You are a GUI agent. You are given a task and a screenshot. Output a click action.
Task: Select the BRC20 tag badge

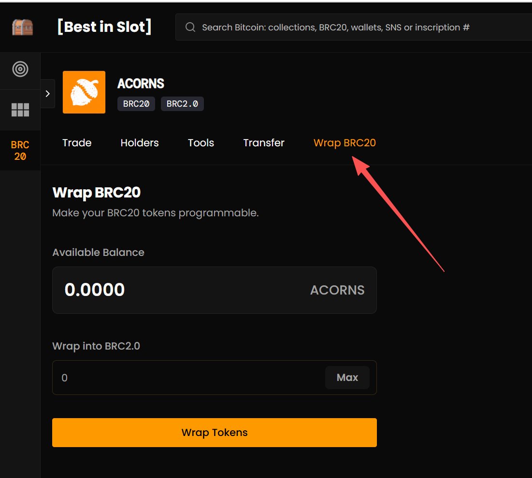click(136, 104)
